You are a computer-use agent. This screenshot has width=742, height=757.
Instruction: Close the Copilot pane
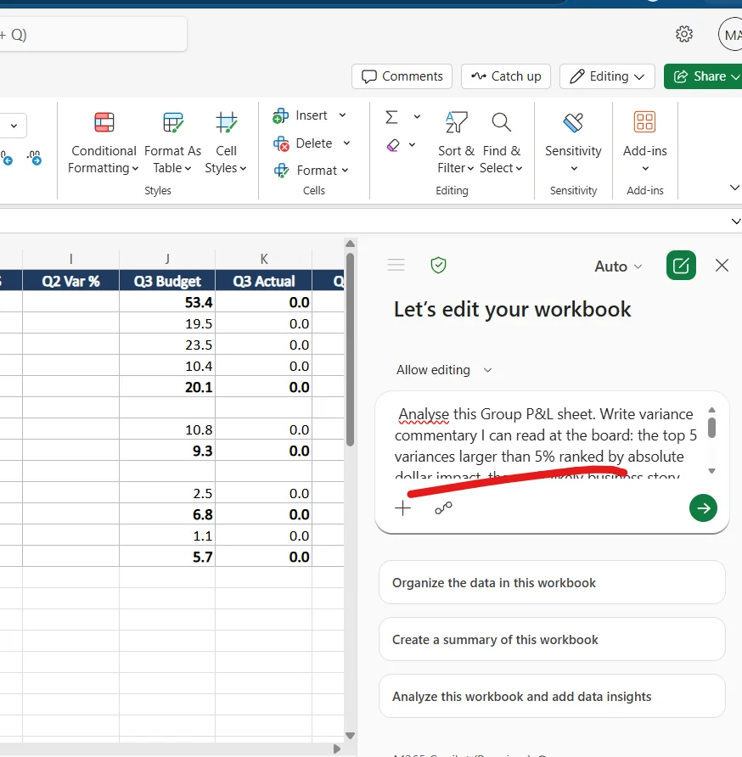click(x=722, y=265)
